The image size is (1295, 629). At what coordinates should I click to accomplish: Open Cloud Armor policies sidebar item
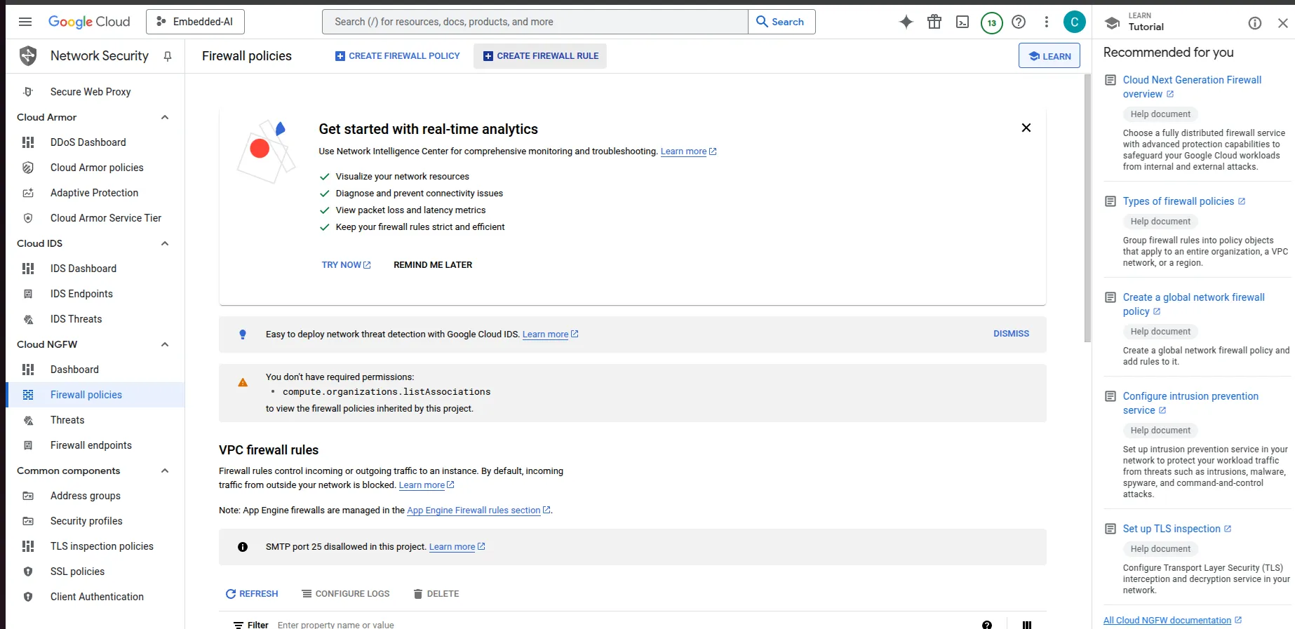[95, 168]
